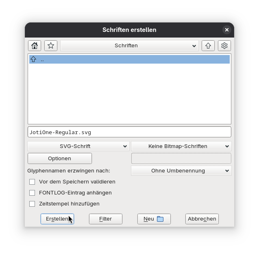Click the Optionen button
The width and height of the screenshot is (259, 254).
(x=60, y=159)
